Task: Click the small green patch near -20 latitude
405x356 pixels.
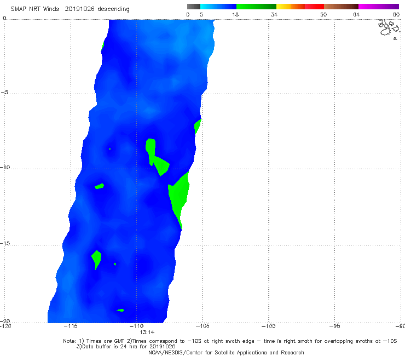Action: (x=120, y=310)
